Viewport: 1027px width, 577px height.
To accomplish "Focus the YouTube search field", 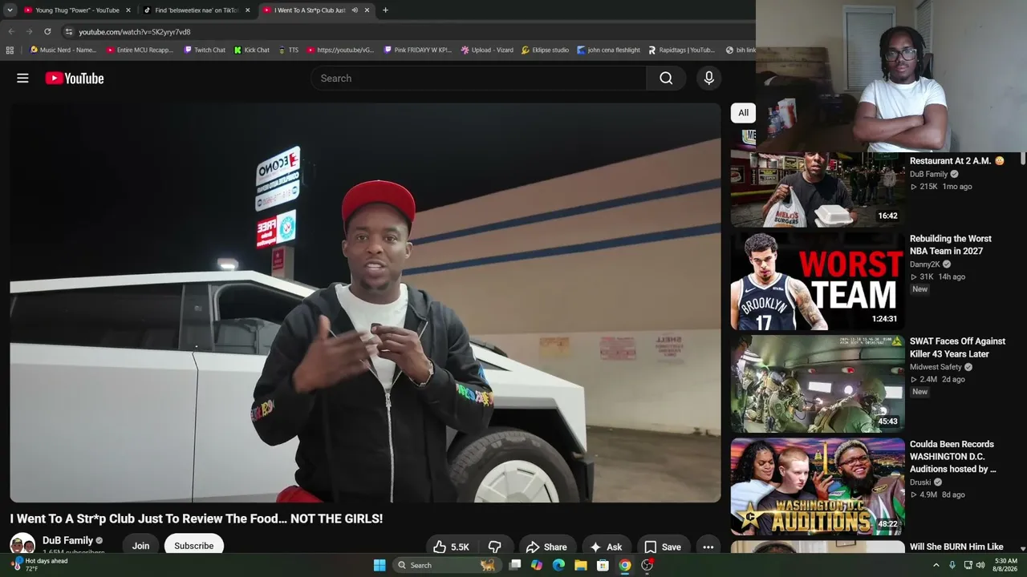I will coord(478,78).
